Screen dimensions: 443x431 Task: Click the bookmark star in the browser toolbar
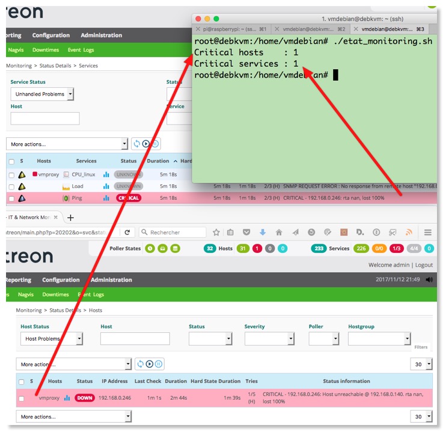(216, 232)
